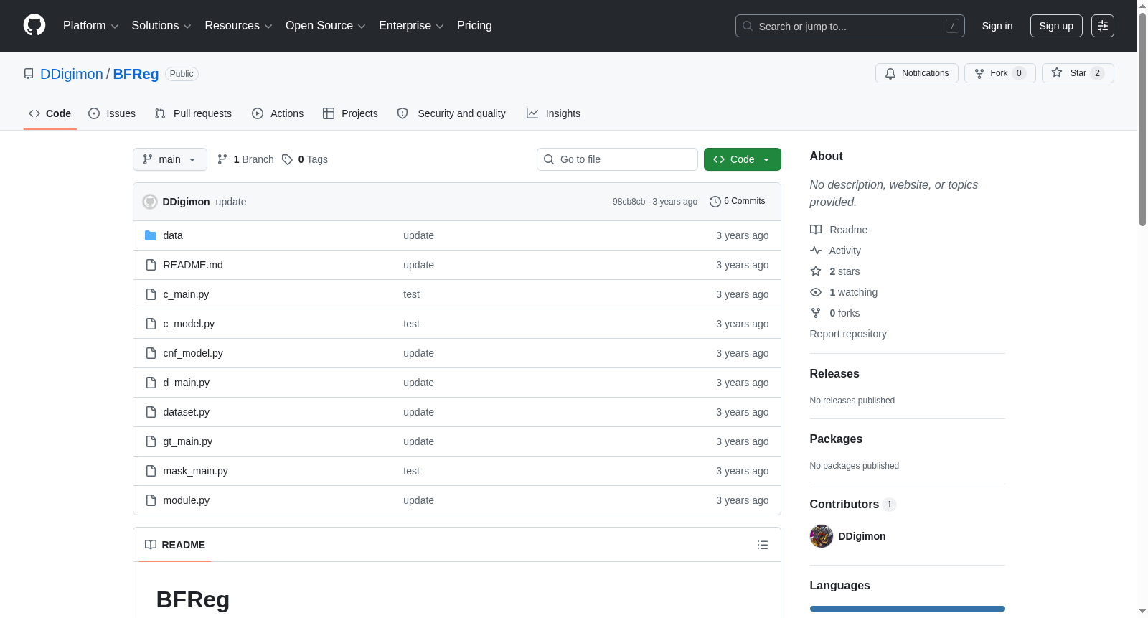Screen dimensions: 1148x618
Task: Click the star icon beside 2 stars
Action: [816, 271]
